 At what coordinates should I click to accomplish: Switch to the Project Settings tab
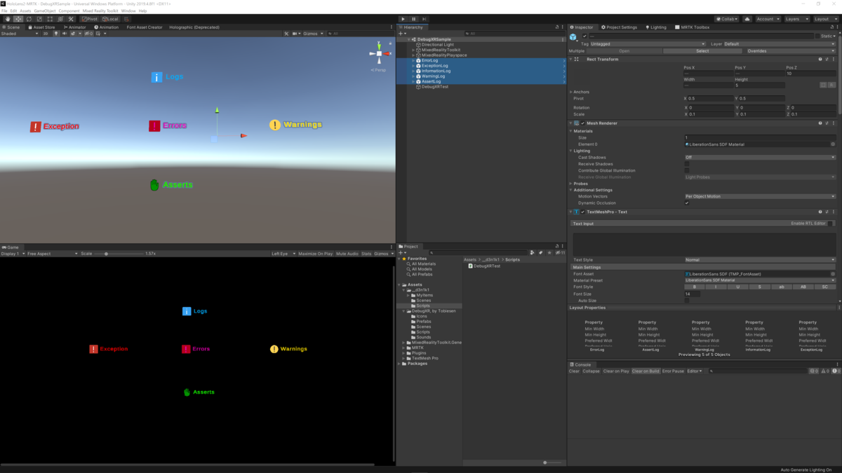620,27
